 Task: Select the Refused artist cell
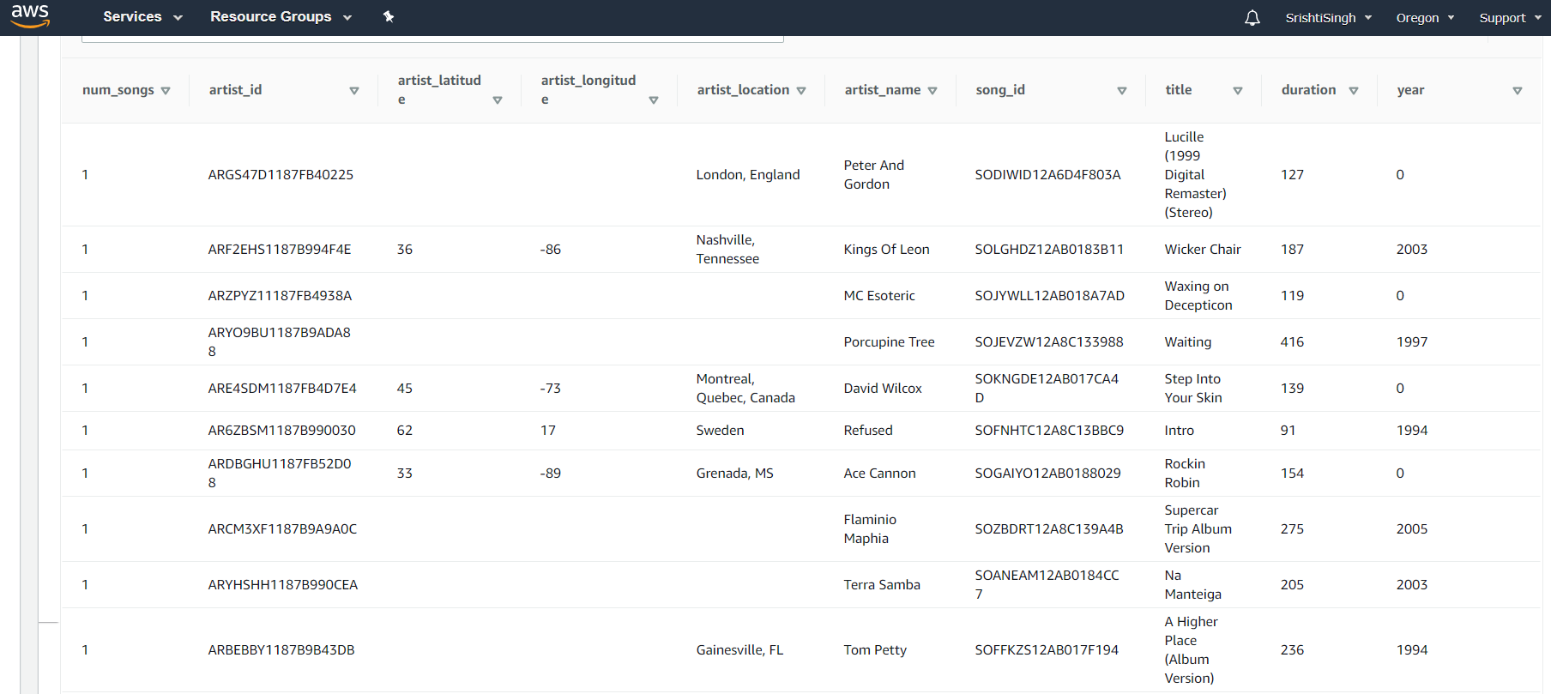tap(868, 431)
